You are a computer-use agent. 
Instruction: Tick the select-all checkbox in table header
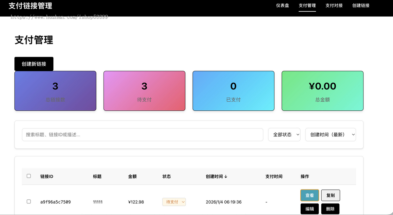(x=28, y=176)
